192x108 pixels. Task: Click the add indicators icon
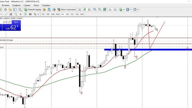pos(121,10)
